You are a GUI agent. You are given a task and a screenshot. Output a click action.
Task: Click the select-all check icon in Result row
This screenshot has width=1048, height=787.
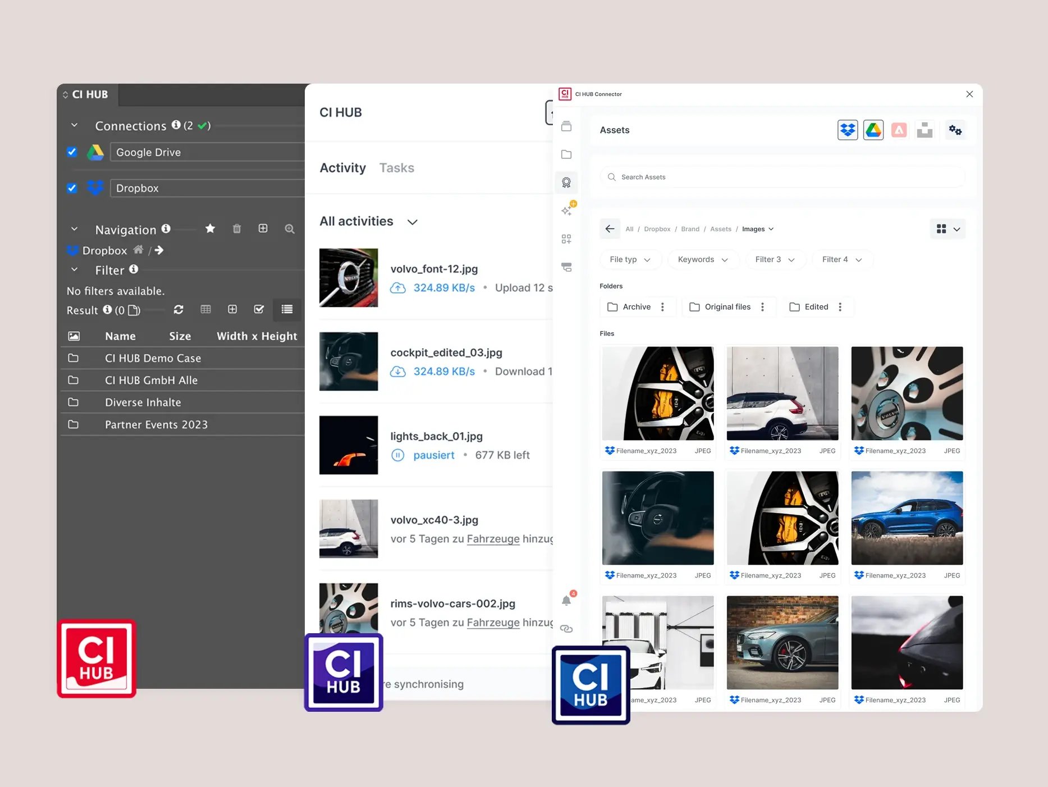click(x=259, y=309)
